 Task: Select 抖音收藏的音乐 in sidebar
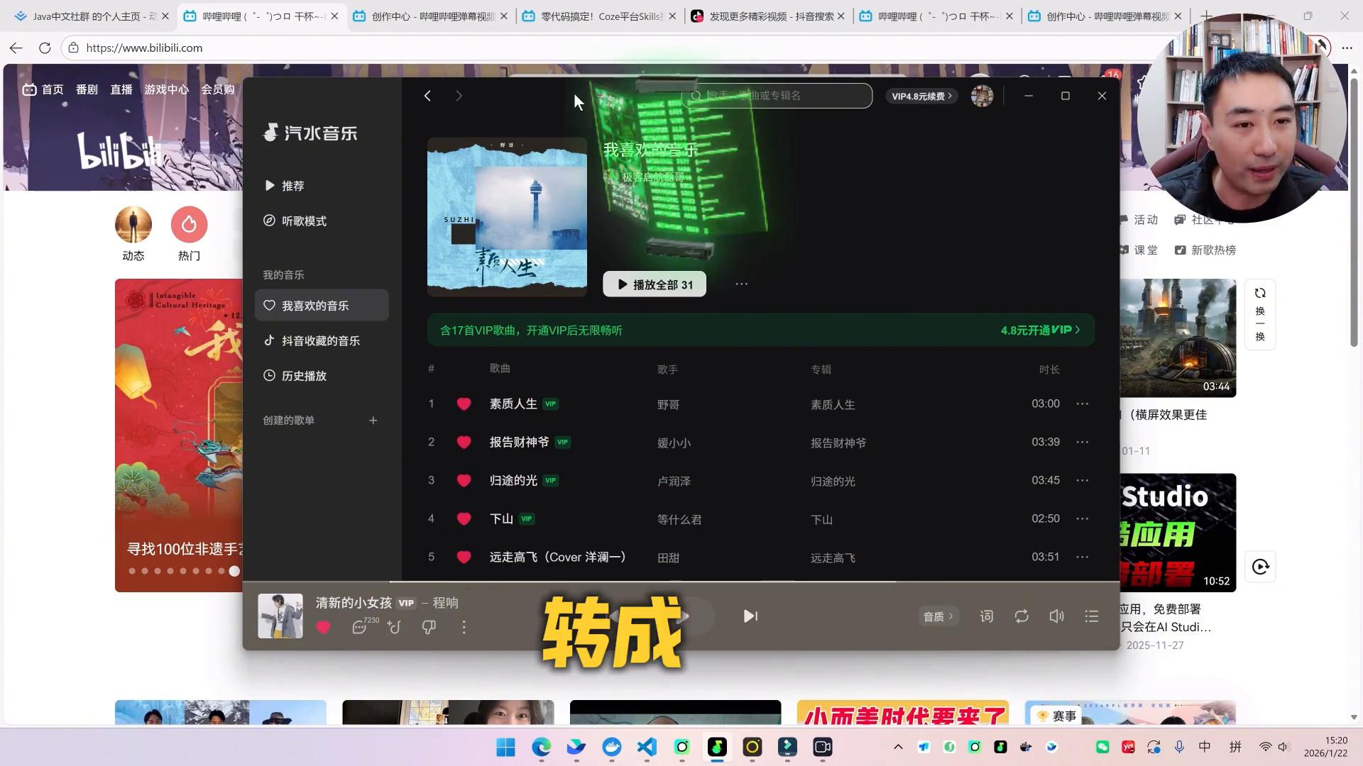click(321, 341)
